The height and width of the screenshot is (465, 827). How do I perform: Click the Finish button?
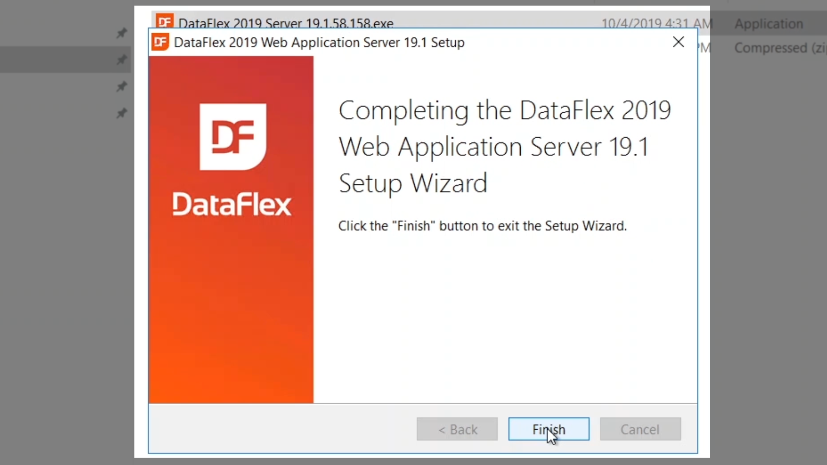[548, 429]
